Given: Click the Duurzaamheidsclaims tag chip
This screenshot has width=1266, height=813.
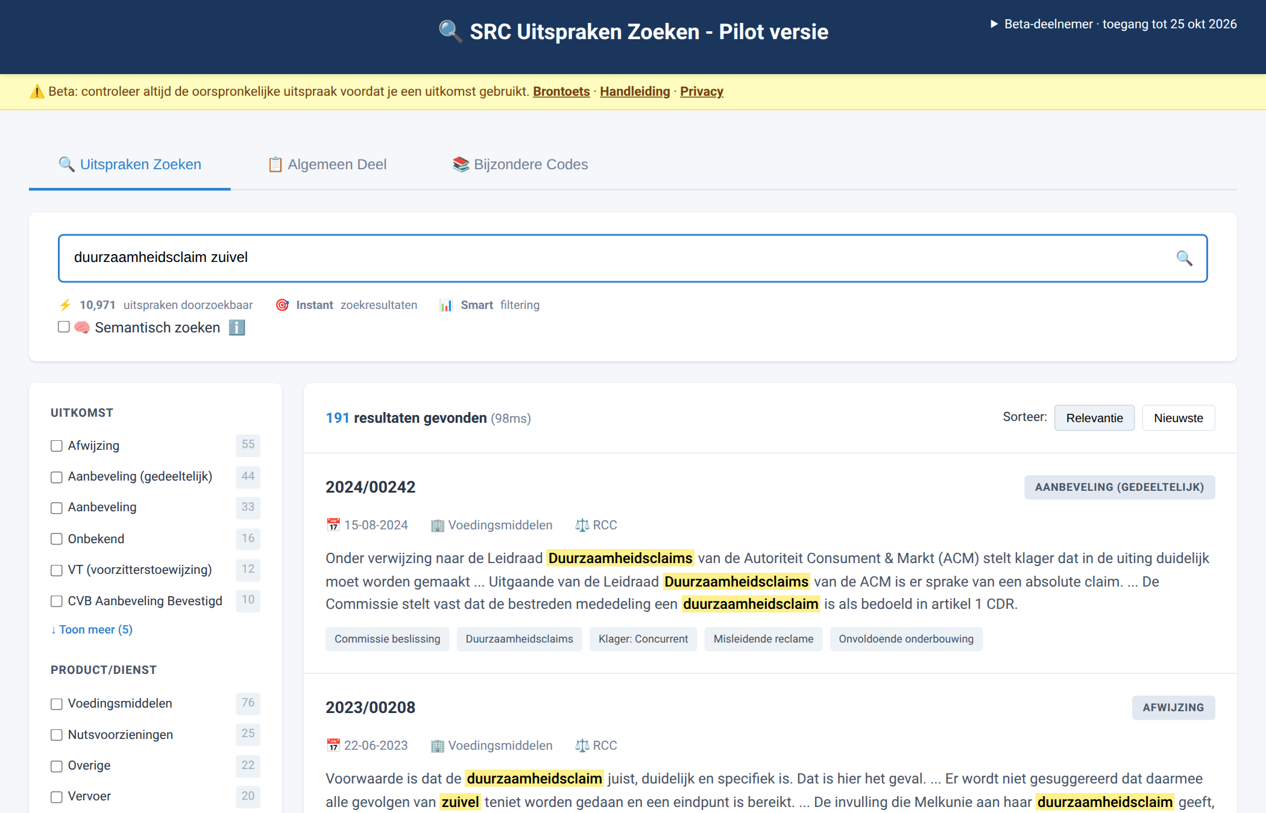Looking at the screenshot, I should click(519, 639).
